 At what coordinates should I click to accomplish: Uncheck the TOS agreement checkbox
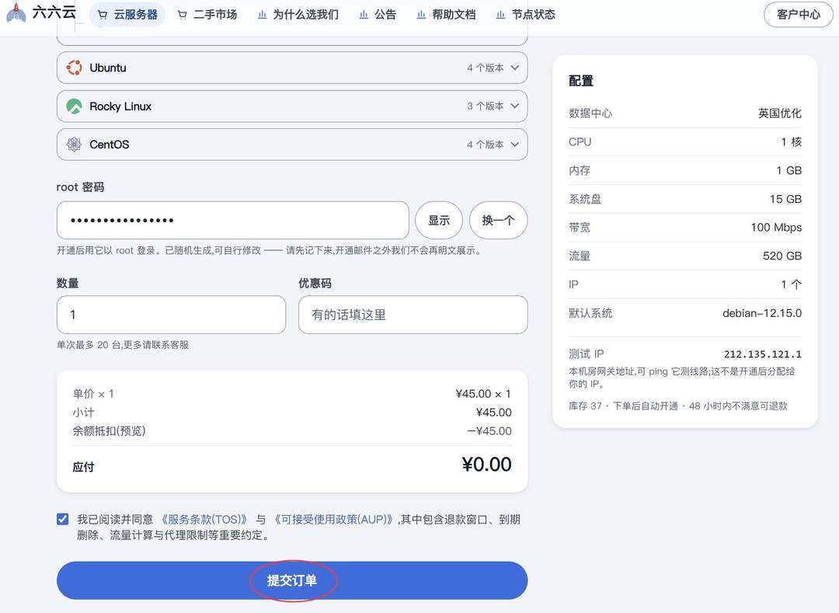(63, 520)
